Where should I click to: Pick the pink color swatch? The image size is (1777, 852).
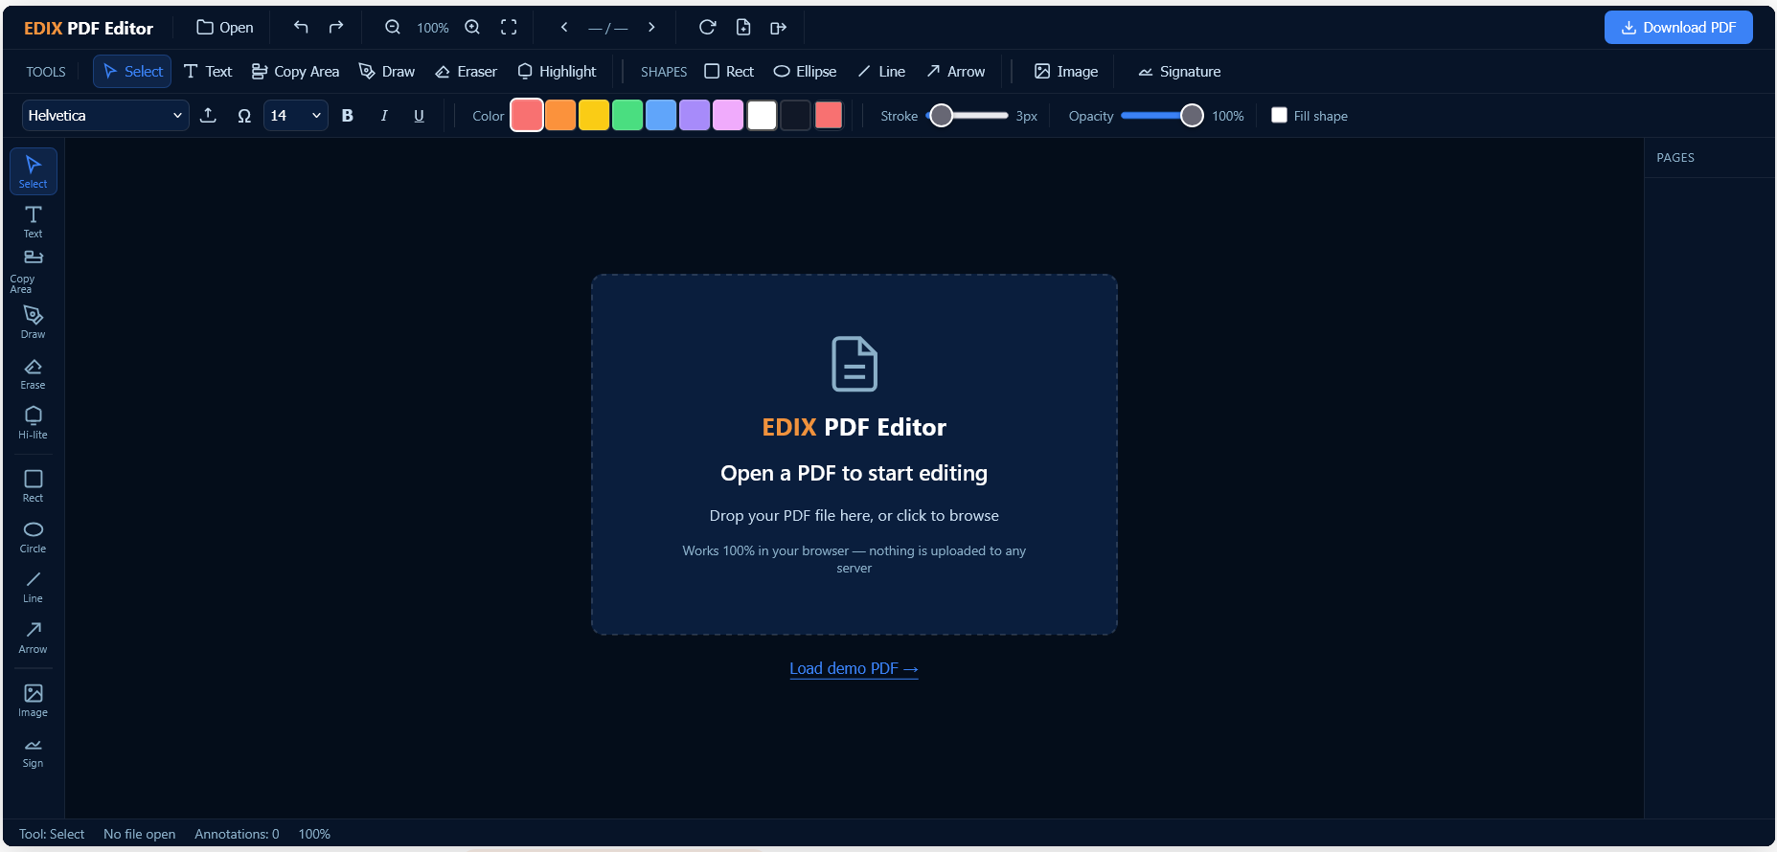click(x=728, y=115)
